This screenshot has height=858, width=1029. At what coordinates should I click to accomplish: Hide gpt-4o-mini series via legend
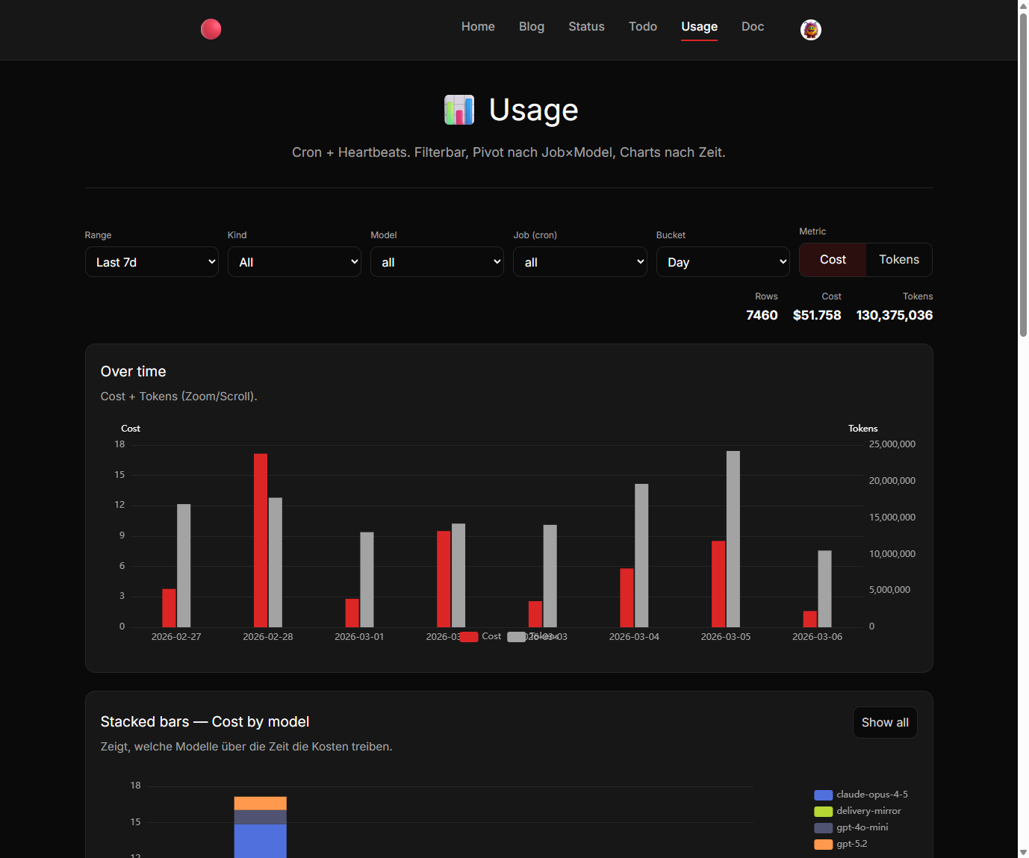click(853, 828)
